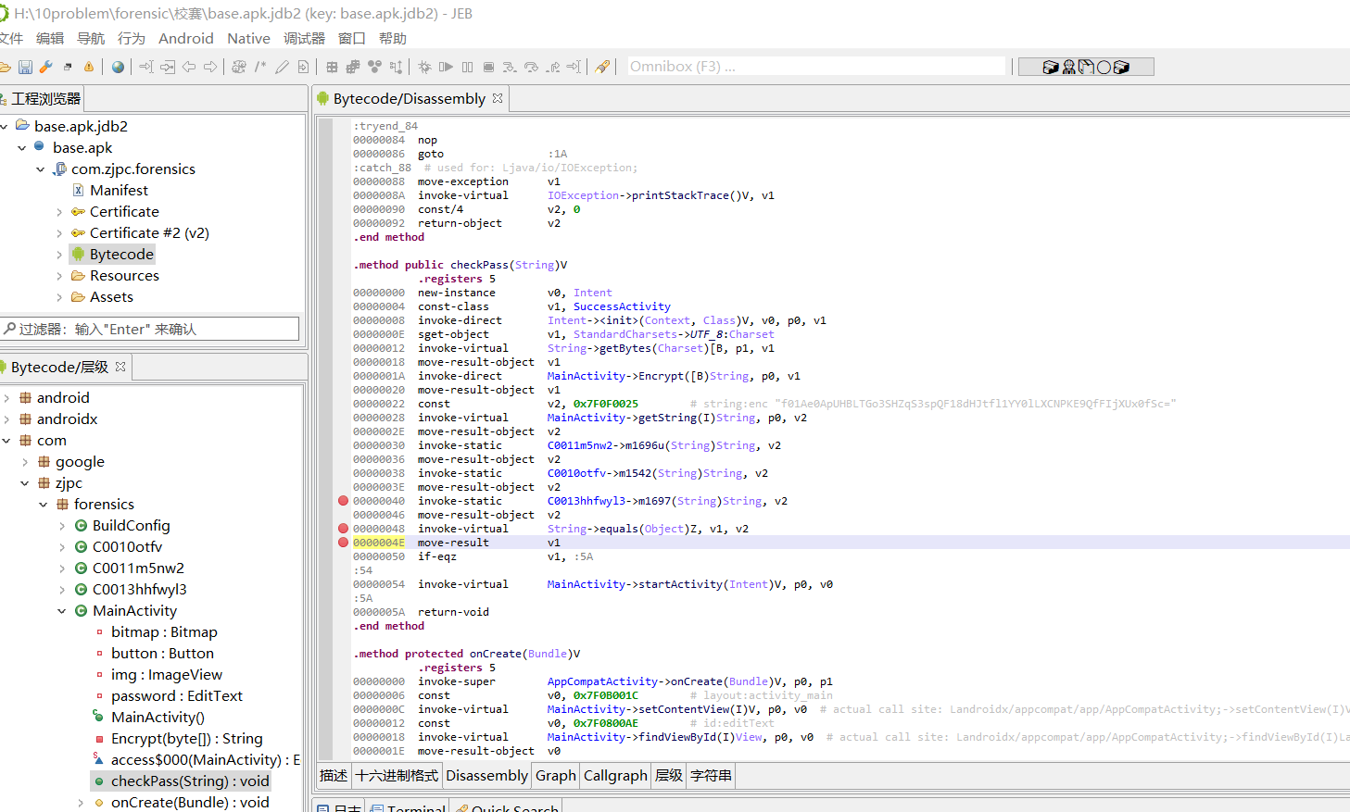The width and height of the screenshot is (1350, 812).
Task: Click the step over debugger icon
Action: (x=531, y=67)
